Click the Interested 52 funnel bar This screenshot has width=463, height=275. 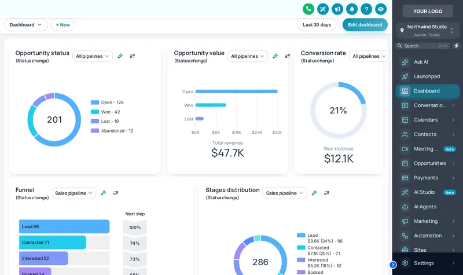(44, 258)
